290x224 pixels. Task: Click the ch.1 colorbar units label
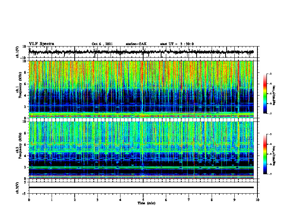click(x=275, y=96)
